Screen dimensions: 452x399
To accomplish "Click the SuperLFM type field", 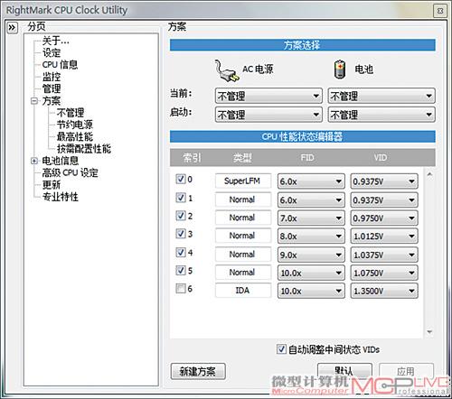I will coord(243,181).
